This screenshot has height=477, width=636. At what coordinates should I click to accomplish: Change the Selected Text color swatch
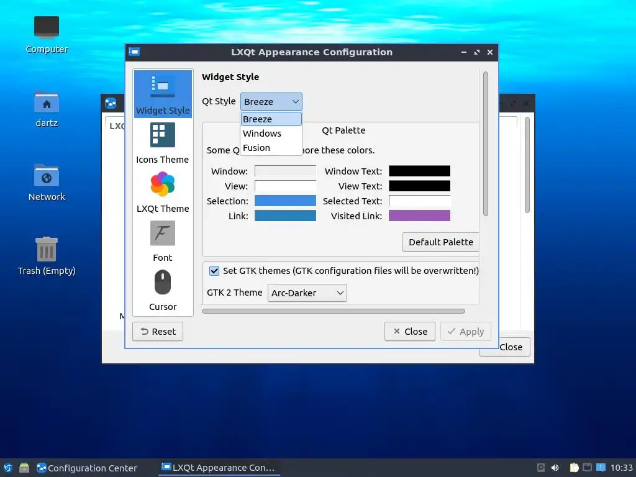click(419, 201)
